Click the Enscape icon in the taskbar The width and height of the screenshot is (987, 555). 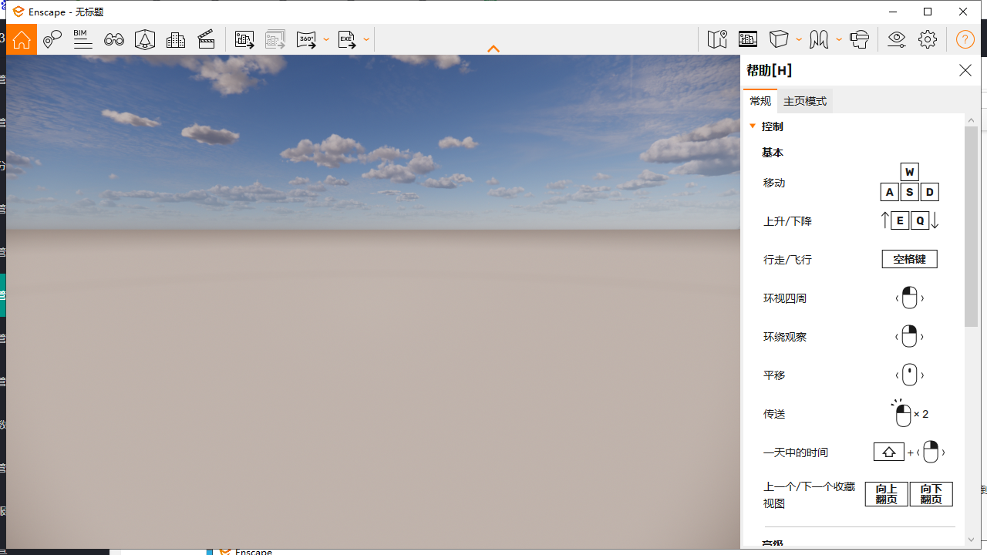click(x=224, y=550)
